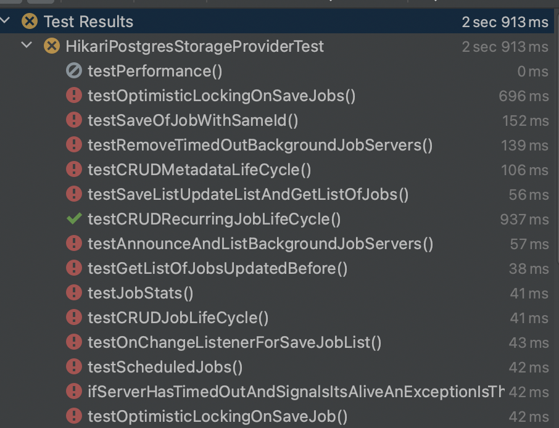Click the HikariPostgresStorageProviderTest status icon
The width and height of the screenshot is (559, 428).
click(x=52, y=47)
